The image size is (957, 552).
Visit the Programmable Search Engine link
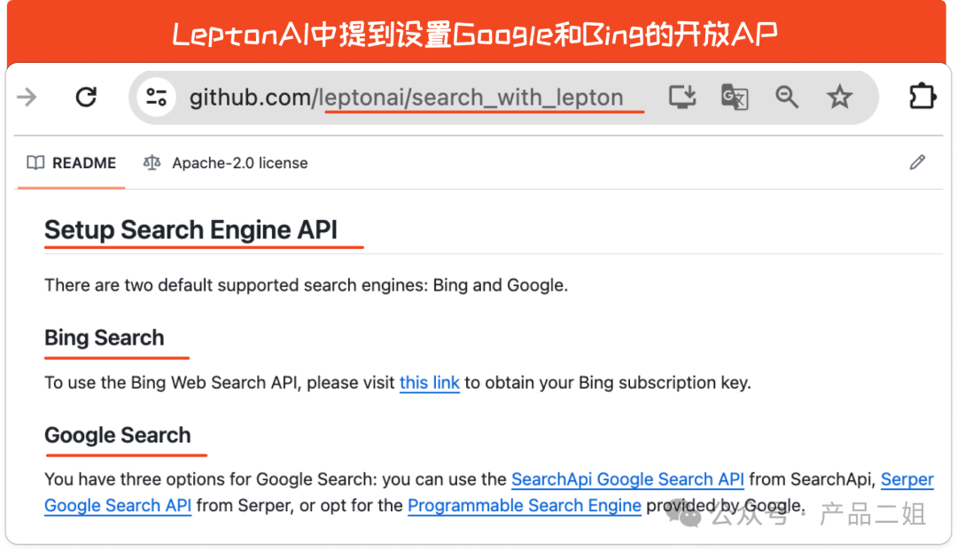pos(524,505)
